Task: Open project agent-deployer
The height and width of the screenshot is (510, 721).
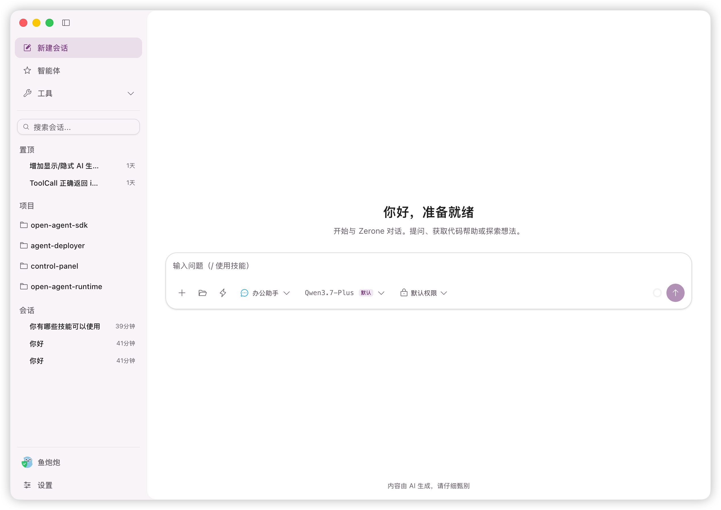Action: pyautogui.click(x=78, y=246)
